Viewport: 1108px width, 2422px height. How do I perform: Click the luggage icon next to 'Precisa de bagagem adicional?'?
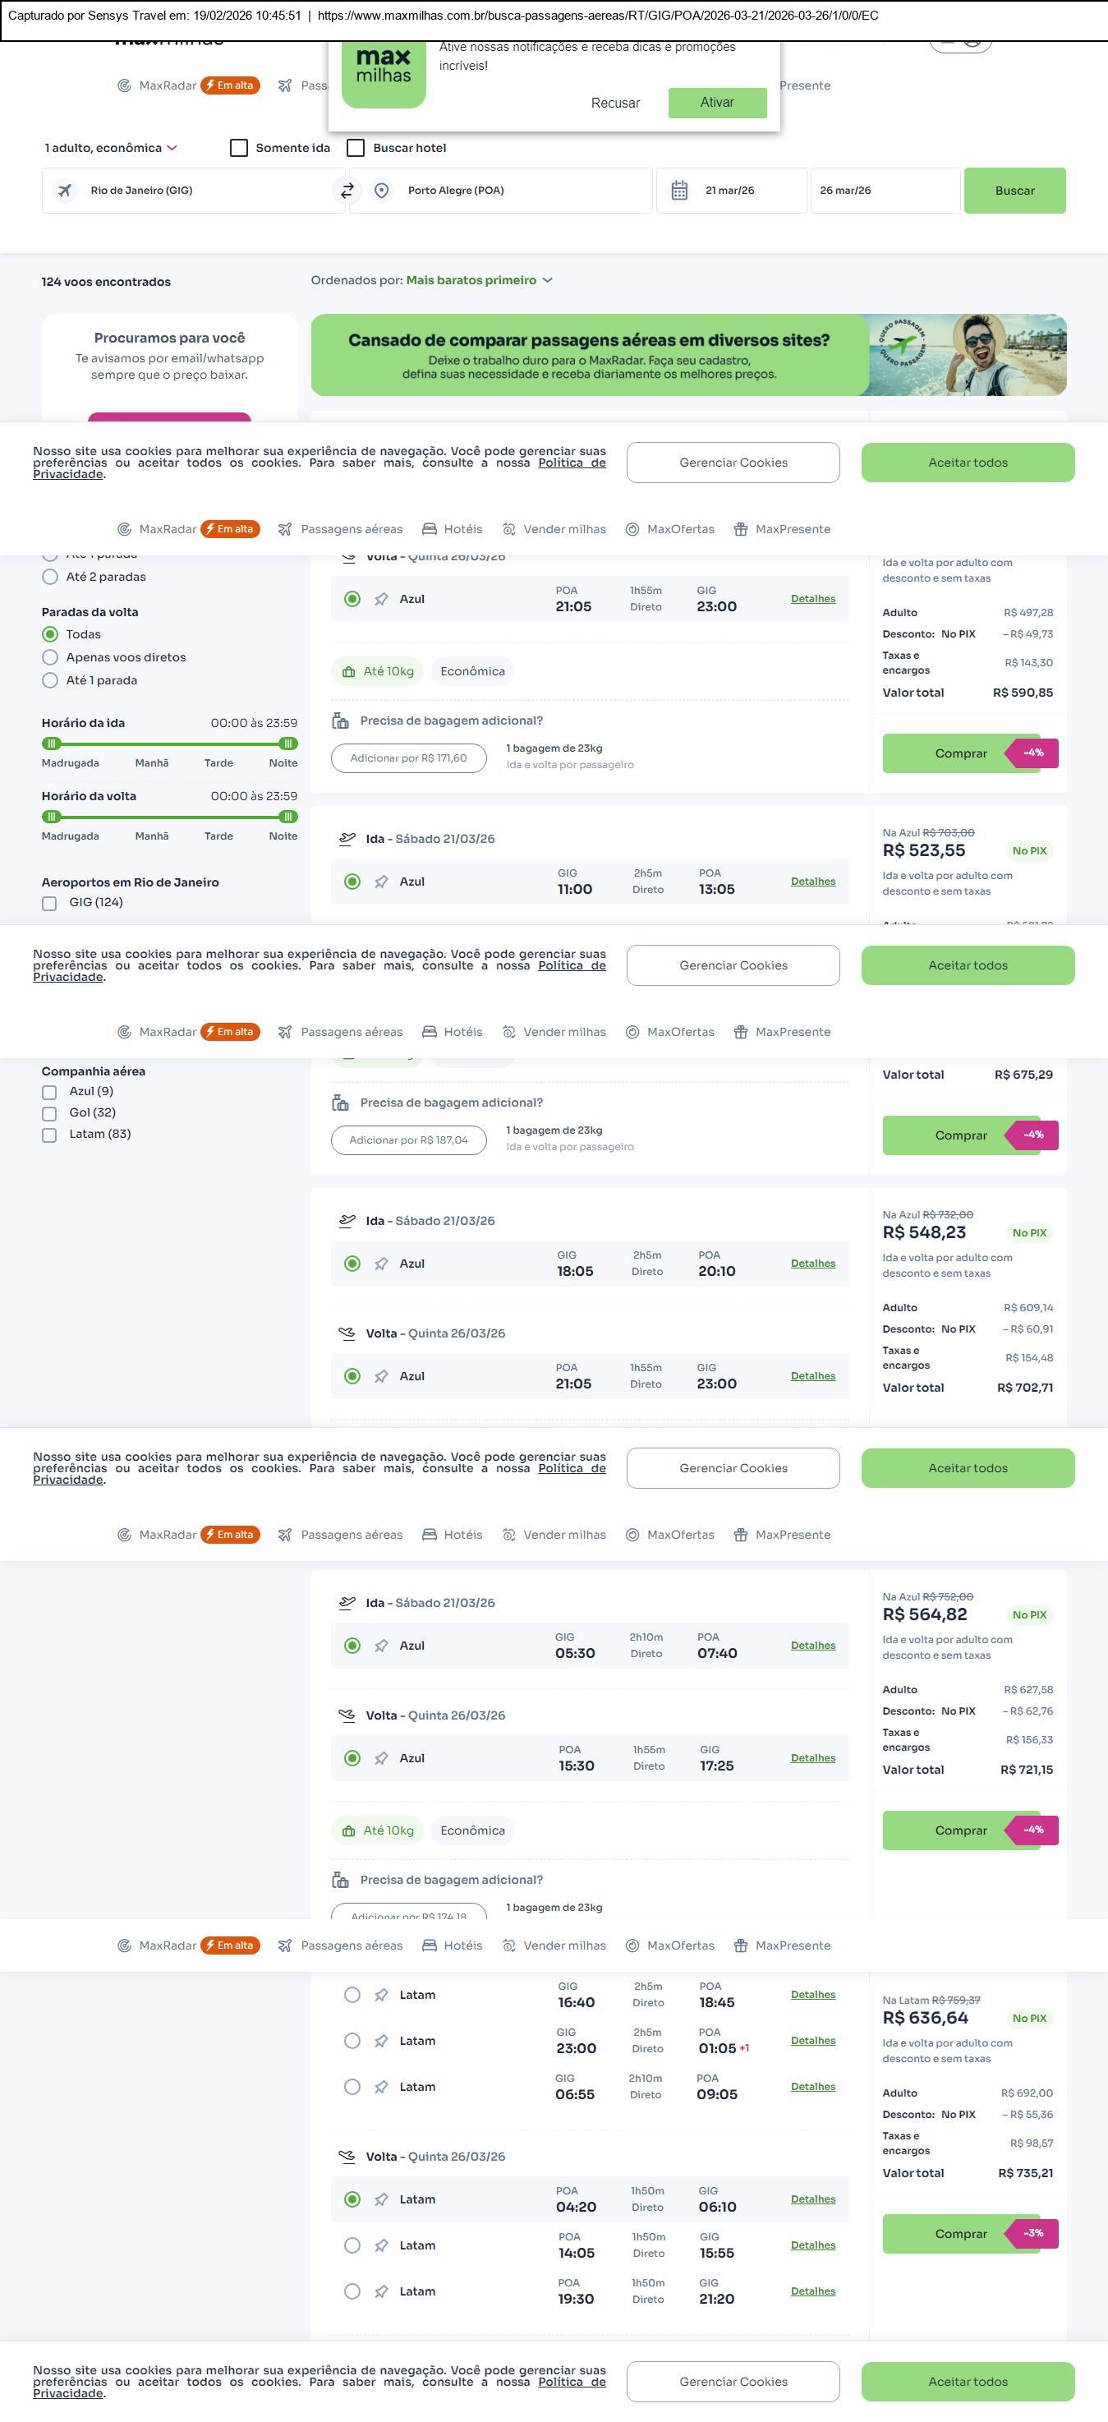(x=340, y=721)
